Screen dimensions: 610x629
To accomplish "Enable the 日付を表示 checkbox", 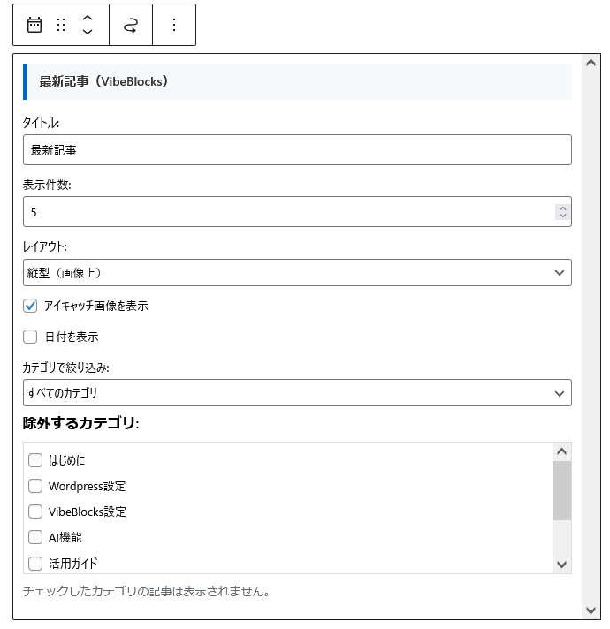I will pyautogui.click(x=30, y=337).
